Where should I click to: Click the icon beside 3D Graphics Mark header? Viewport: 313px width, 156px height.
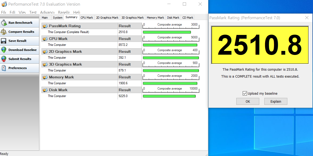[x=45, y=64]
